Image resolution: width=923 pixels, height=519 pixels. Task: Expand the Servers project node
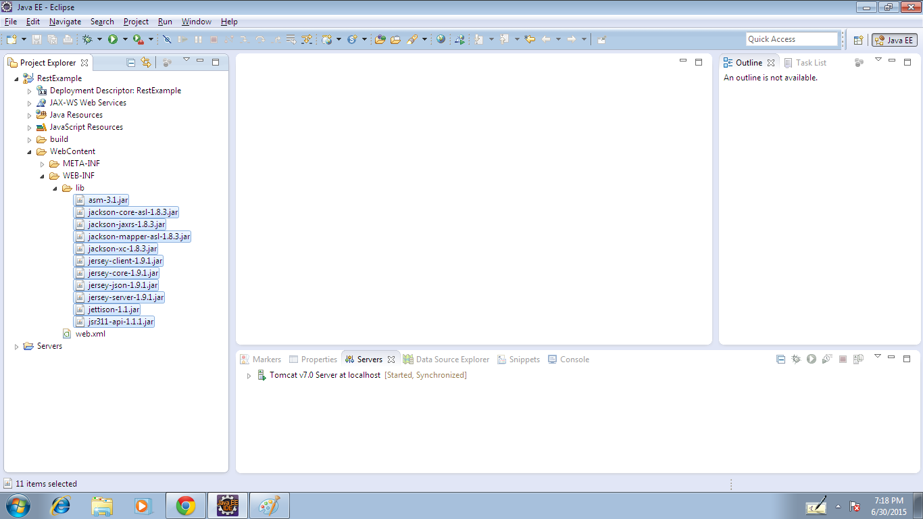click(16, 346)
